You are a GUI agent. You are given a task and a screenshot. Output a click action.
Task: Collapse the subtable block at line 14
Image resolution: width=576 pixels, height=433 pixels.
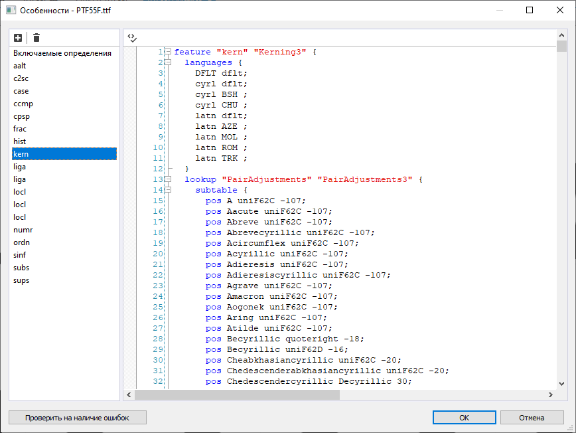(x=168, y=190)
